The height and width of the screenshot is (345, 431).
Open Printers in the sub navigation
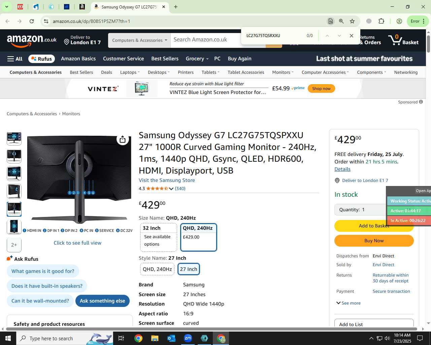(x=186, y=72)
